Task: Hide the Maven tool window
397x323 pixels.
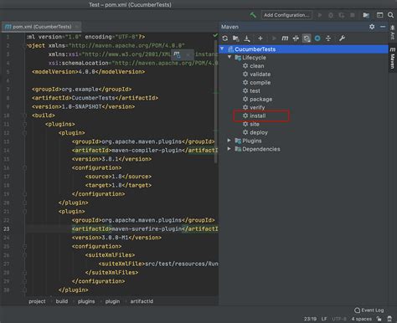Action: (x=383, y=27)
